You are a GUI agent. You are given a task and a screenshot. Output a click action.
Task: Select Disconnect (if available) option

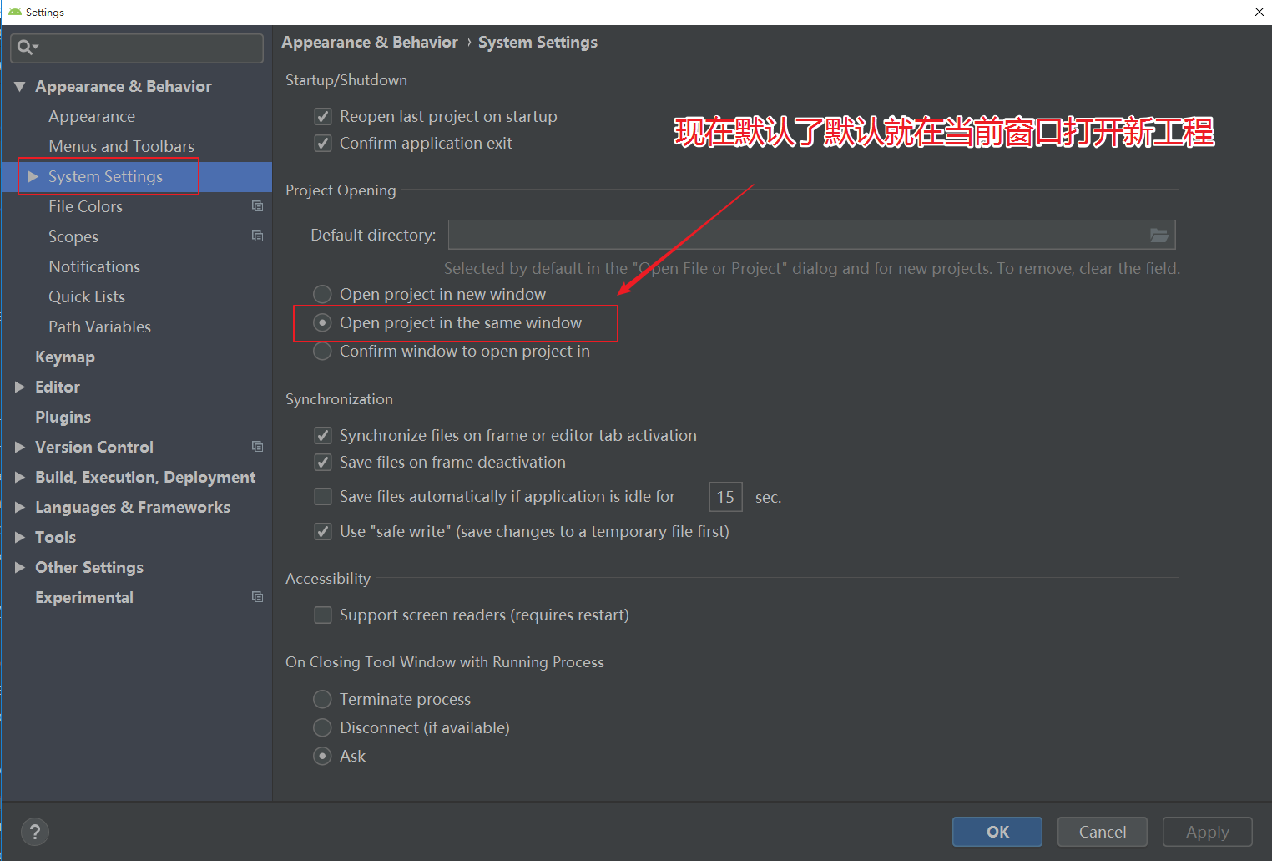tap(322, 727)
